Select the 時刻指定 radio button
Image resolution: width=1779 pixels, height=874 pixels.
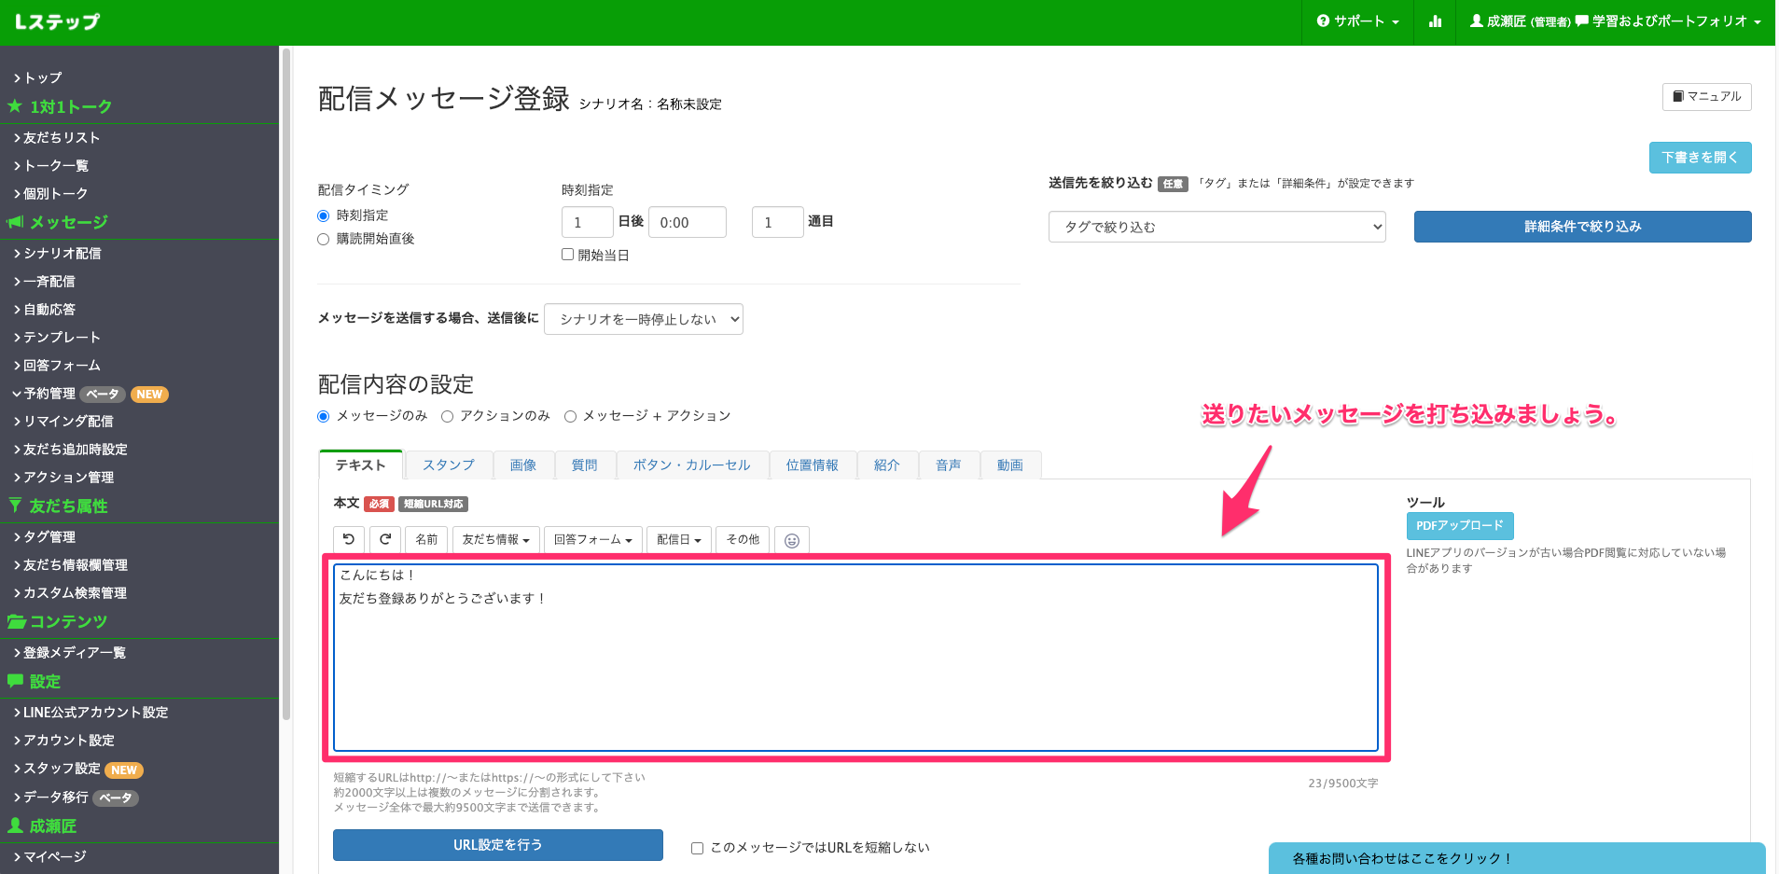point(323,215)
